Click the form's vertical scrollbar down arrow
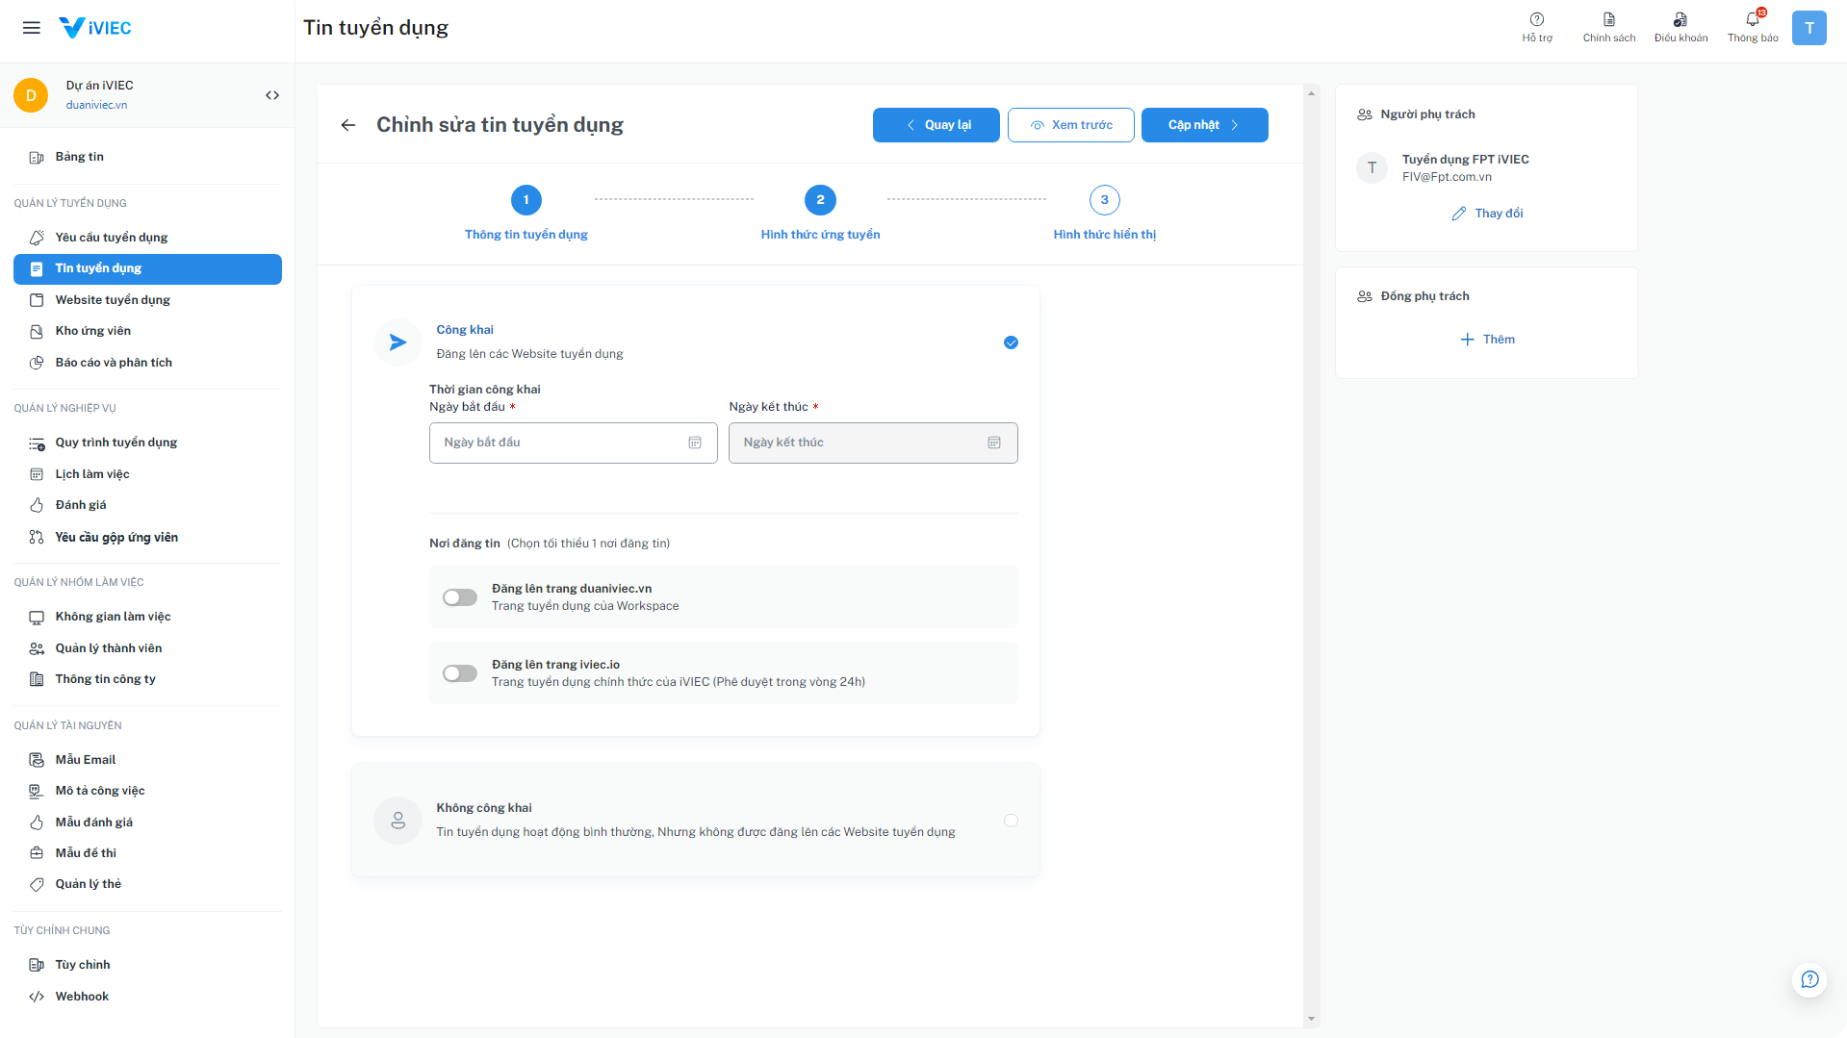 point(1311,1019)
